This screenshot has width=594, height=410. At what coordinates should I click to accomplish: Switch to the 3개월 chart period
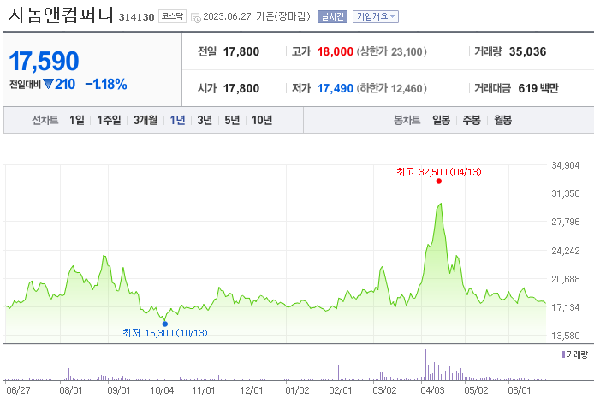tap(146, 120)
